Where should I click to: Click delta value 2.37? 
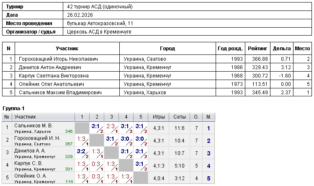[286, 93]
